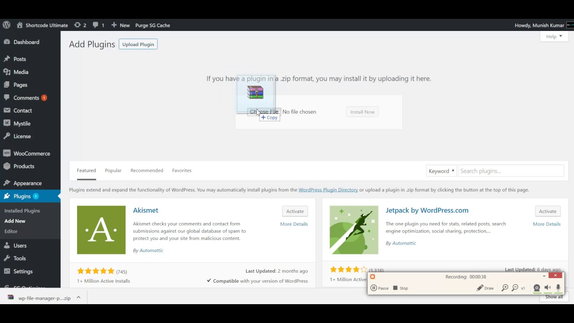Click the Automattic author link under Akismet
574x323 pixels.
(151, 250)
